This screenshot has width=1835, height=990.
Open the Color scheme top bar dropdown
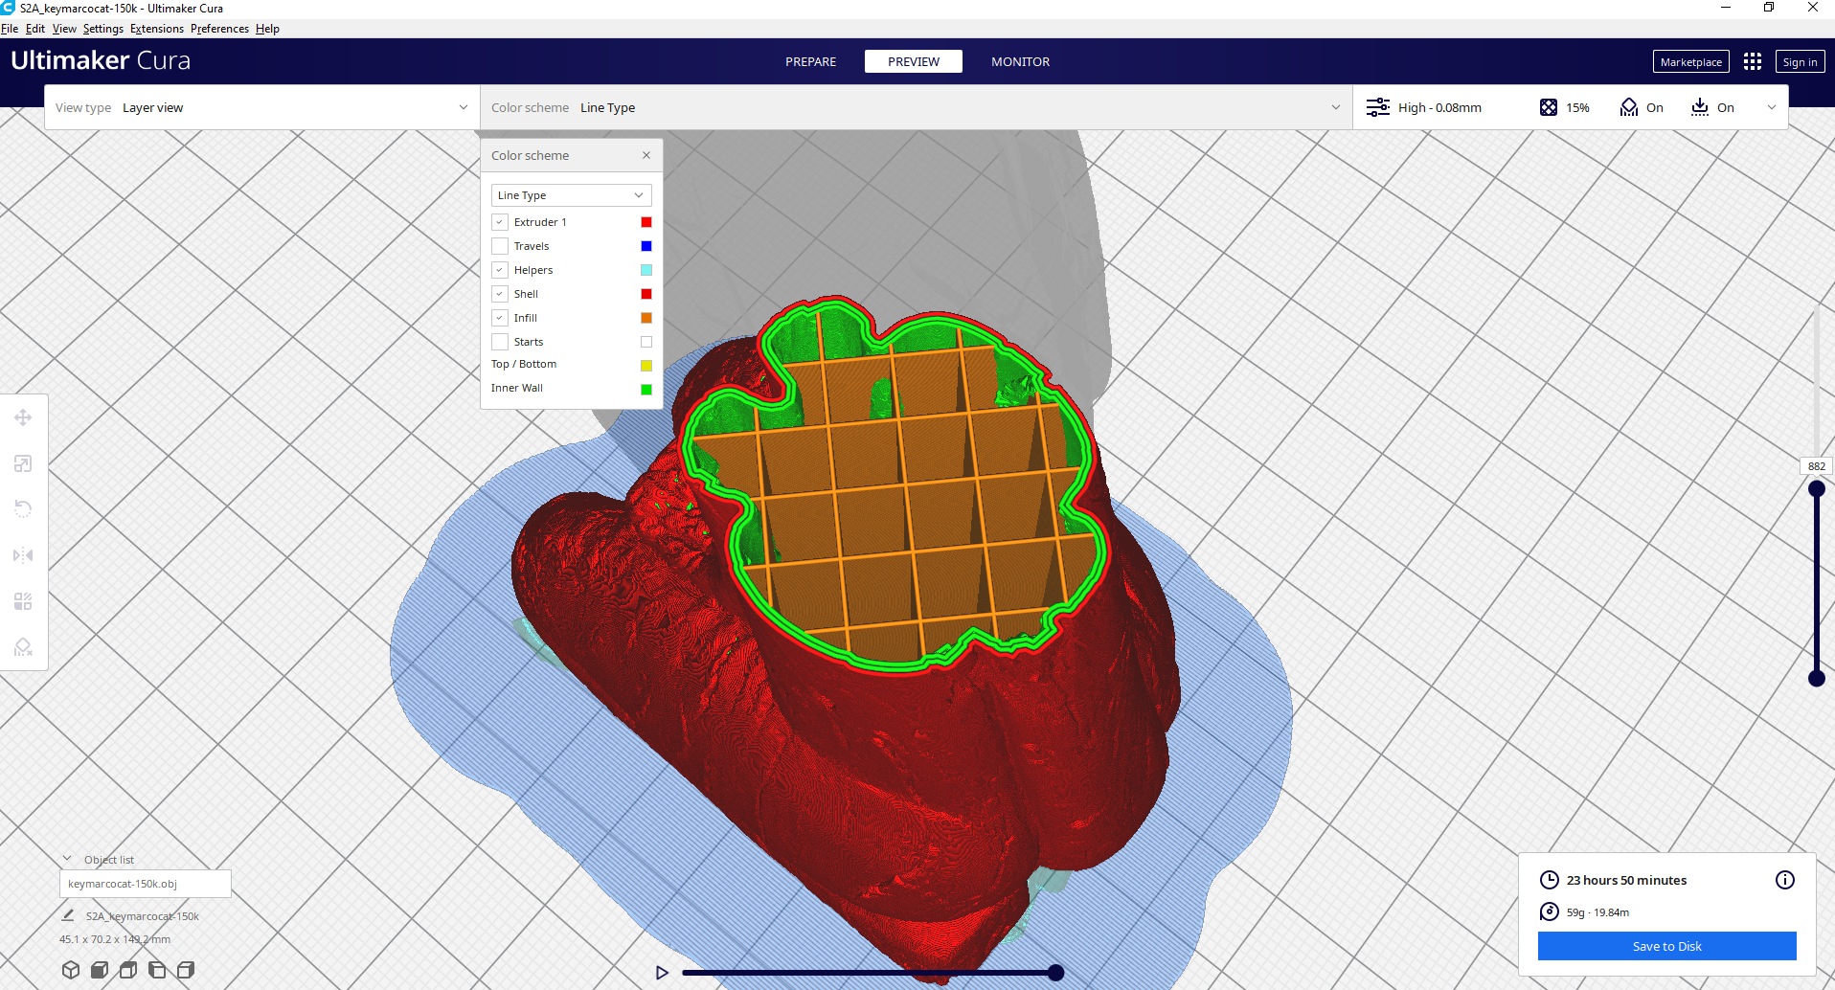[x=916, y=107]
